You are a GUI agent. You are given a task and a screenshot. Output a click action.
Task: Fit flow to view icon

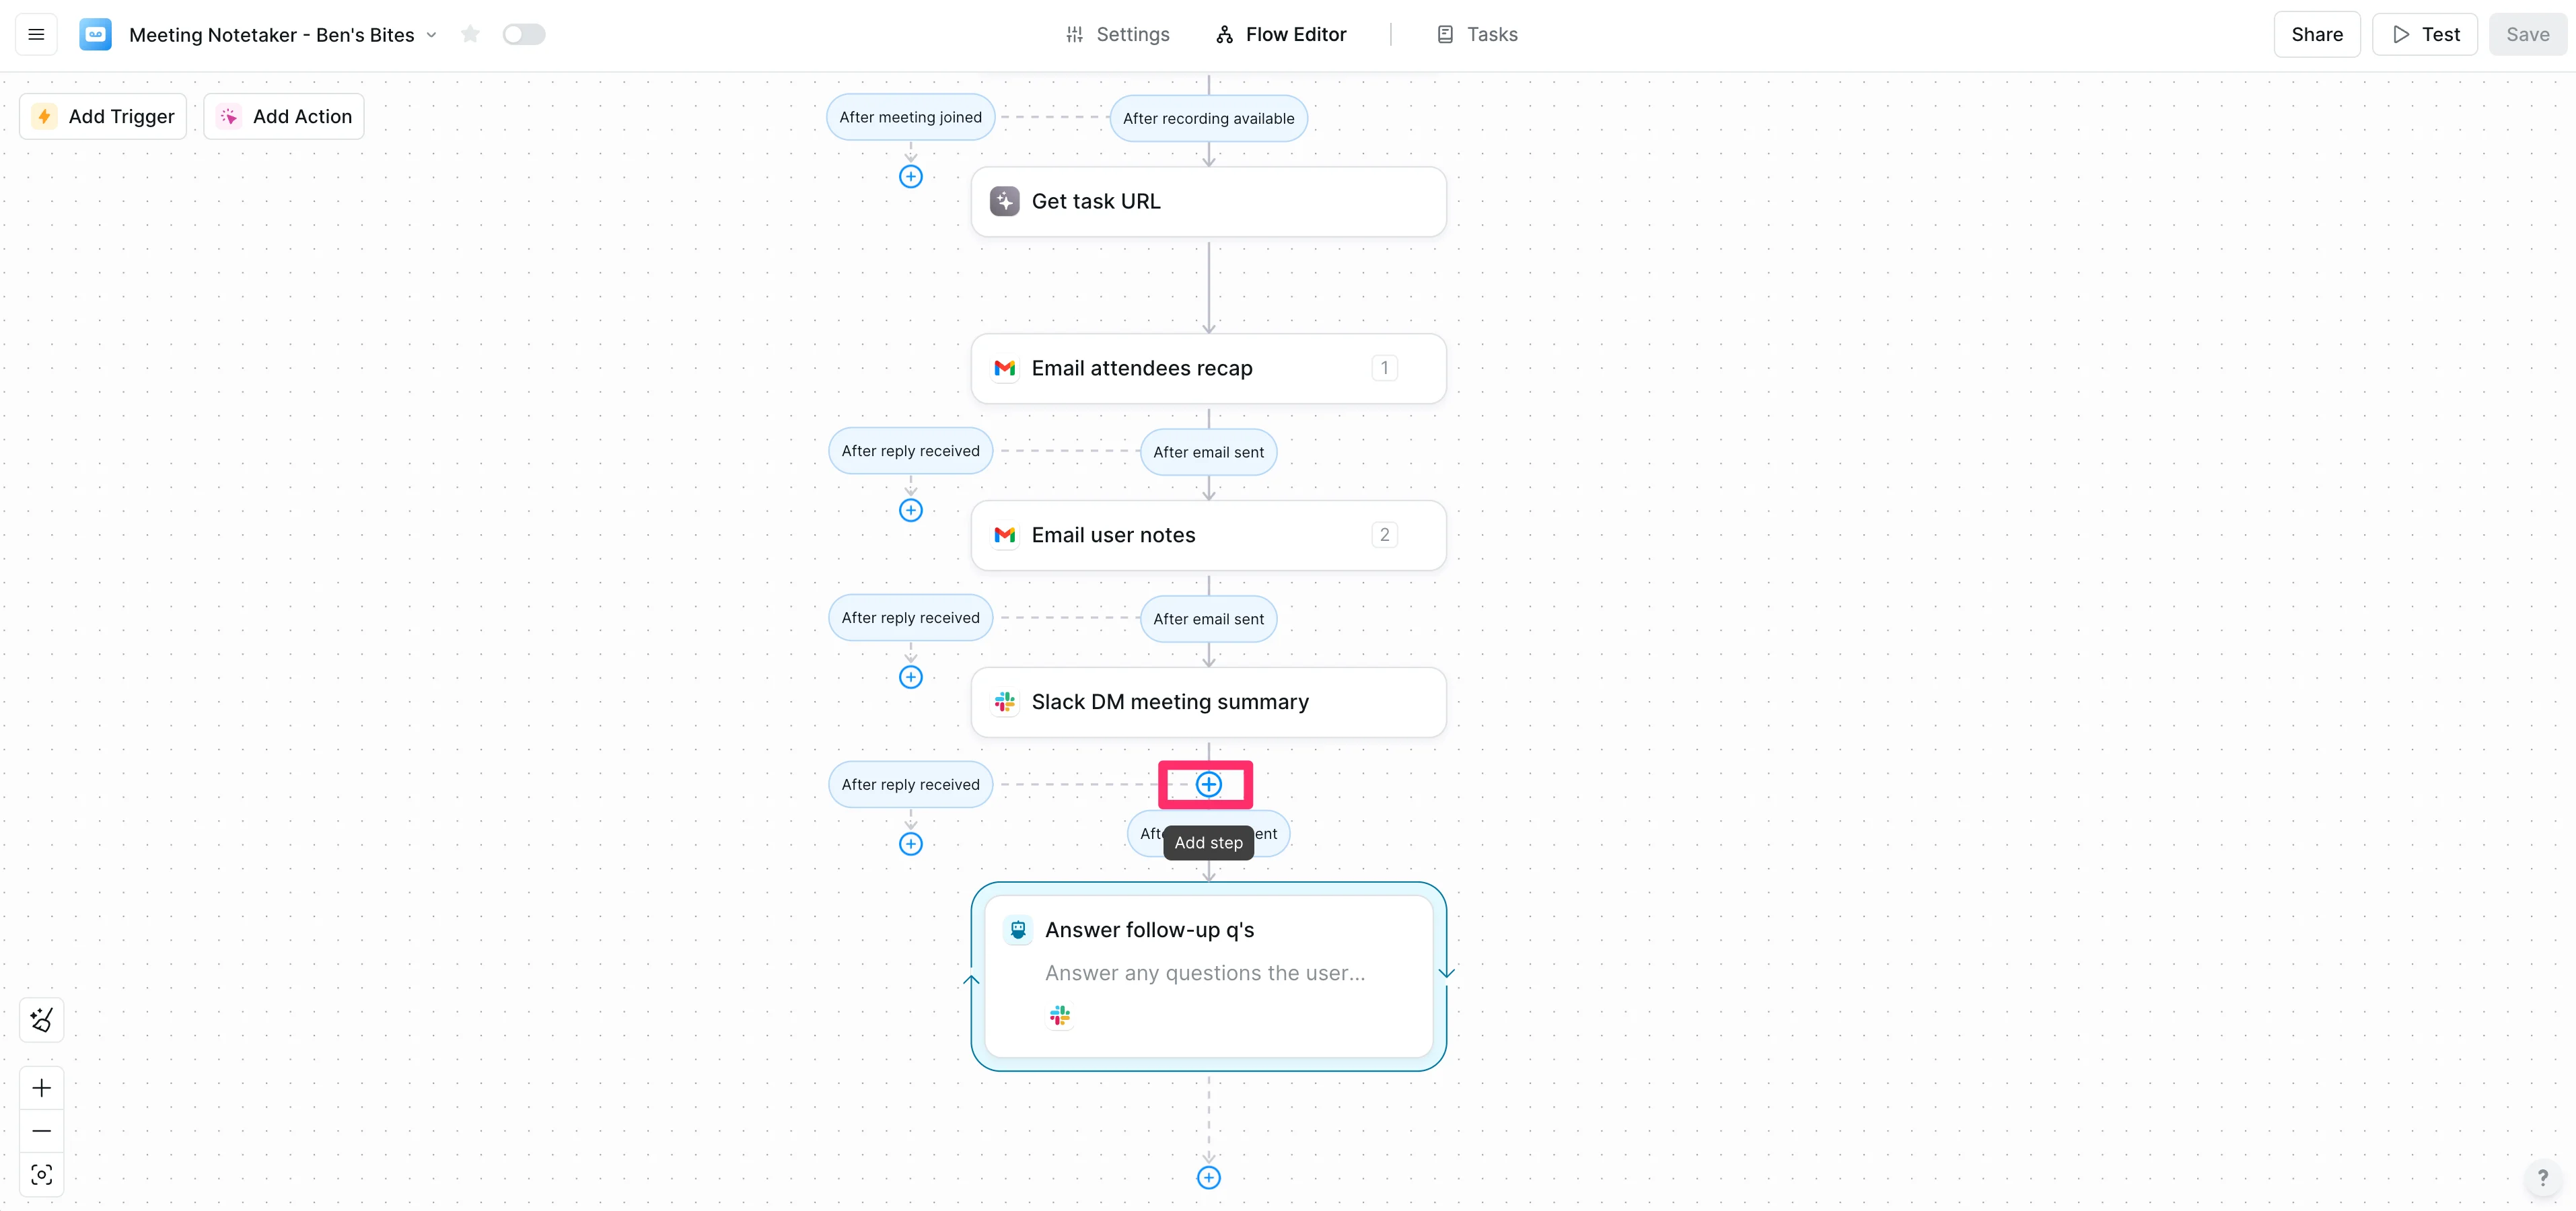41,1174
